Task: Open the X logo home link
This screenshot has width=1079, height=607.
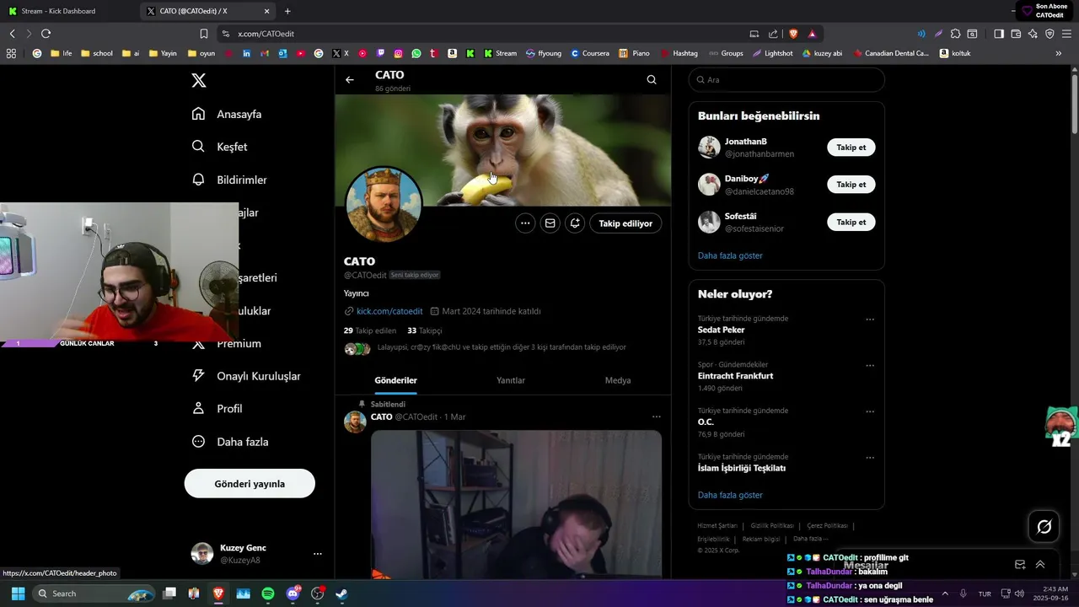Action: click(199, 81)
